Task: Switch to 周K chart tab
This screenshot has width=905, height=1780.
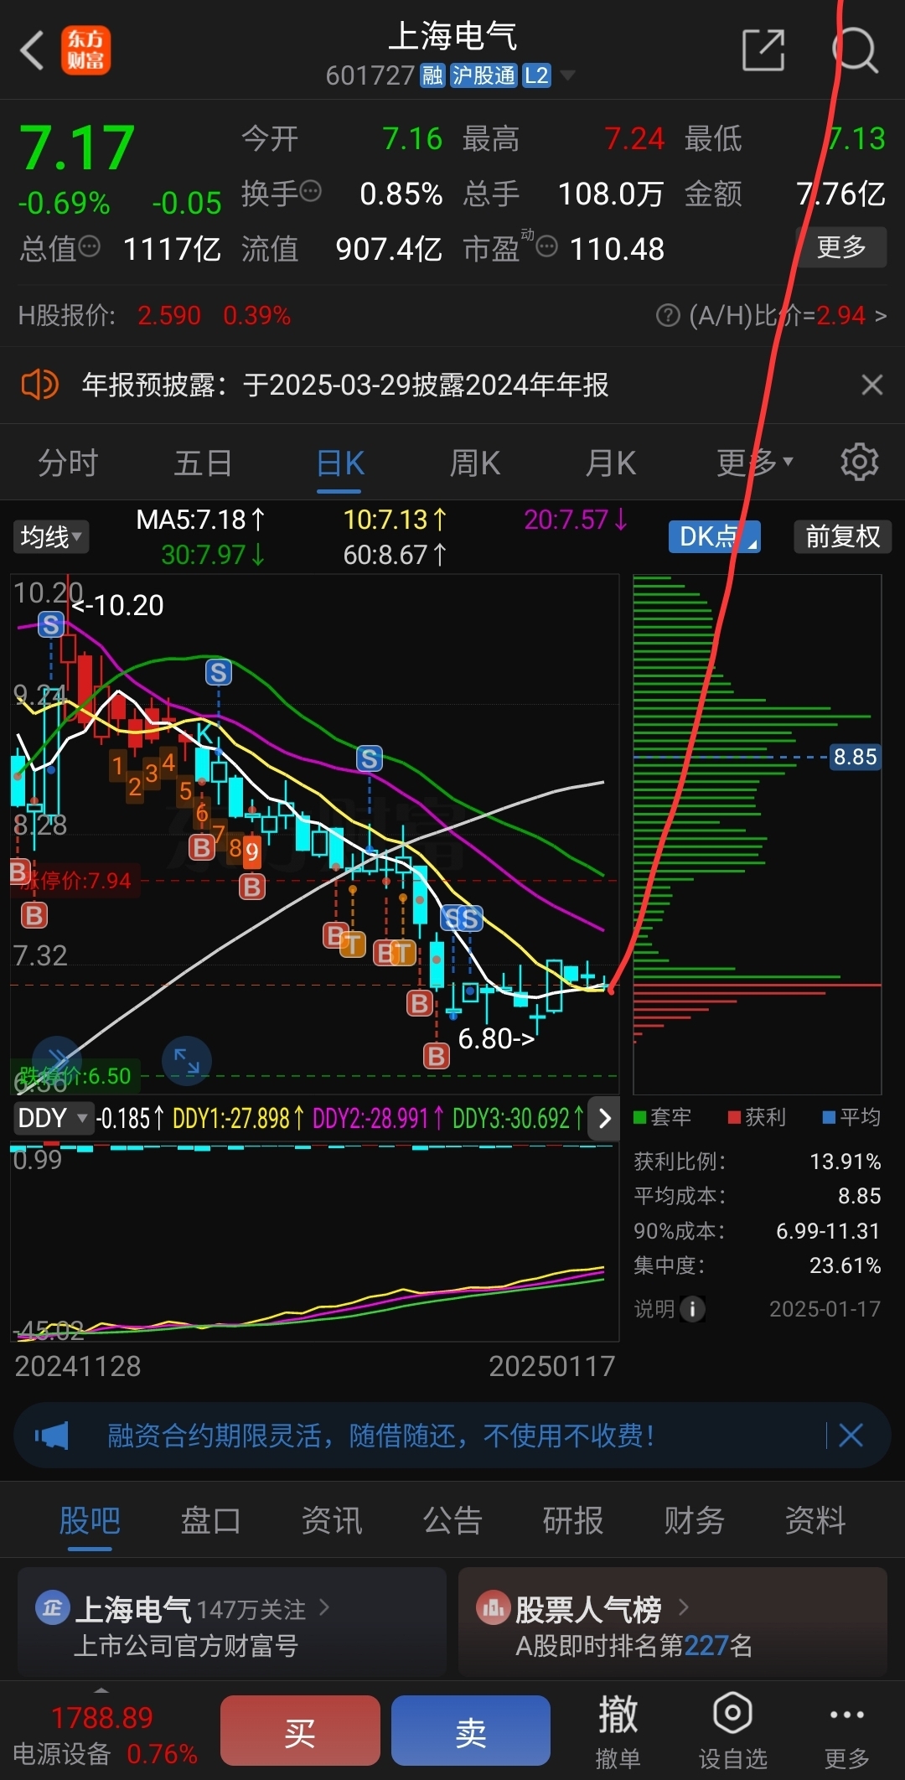Action: 475,463
